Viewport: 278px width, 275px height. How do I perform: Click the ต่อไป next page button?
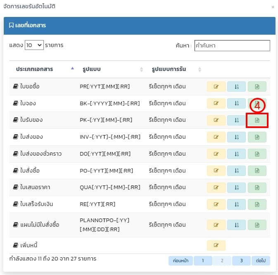[261, 261]
